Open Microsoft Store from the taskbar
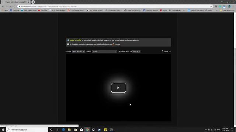 coord(75,129)
